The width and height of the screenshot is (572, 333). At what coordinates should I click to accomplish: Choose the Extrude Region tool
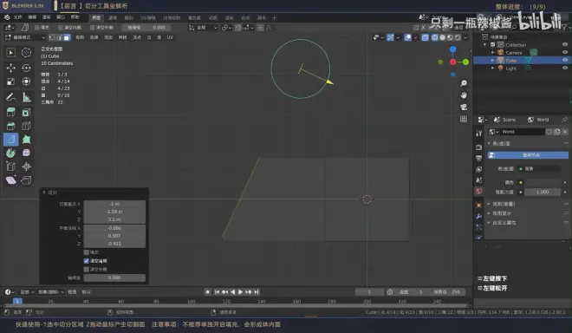coord(11,112)
